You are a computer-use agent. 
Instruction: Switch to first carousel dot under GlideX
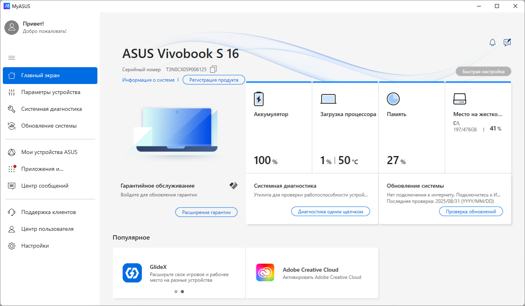click(x=176, y=292)
